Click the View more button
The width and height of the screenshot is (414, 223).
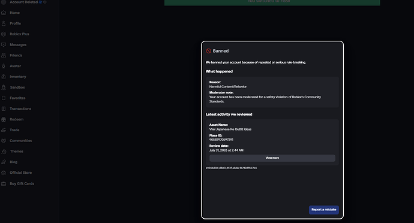tap(272, 158)
